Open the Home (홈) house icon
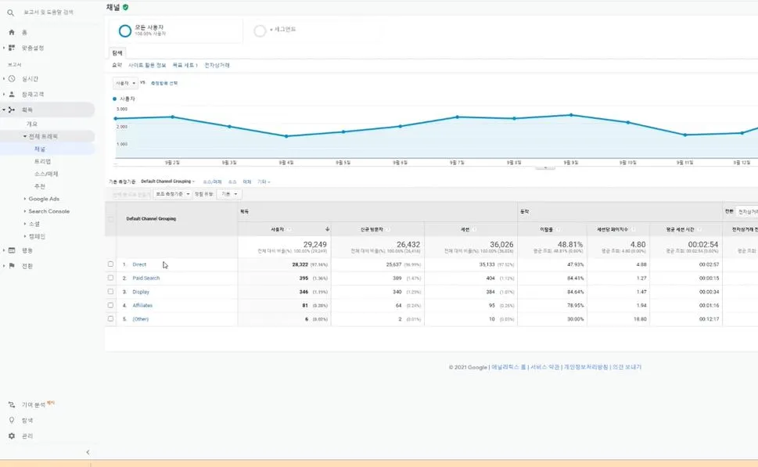 pos(12,32)
